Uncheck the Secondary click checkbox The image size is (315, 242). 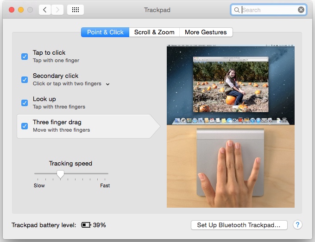(x=25, y=80)
